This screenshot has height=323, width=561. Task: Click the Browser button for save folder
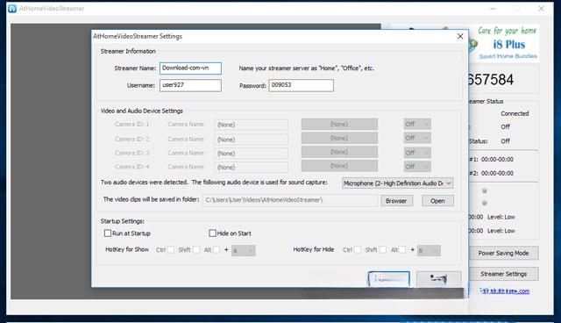[x=396, y=200]
